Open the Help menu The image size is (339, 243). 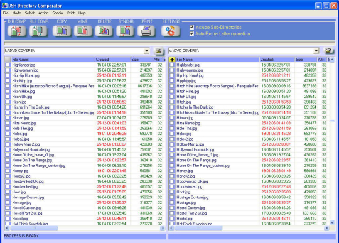pos(82,13)
